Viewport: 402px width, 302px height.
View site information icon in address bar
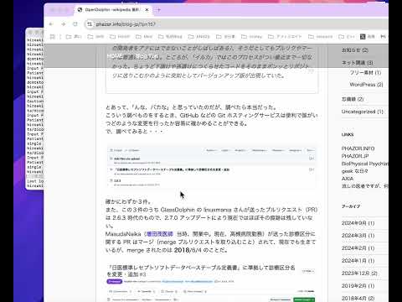(90, 24)
